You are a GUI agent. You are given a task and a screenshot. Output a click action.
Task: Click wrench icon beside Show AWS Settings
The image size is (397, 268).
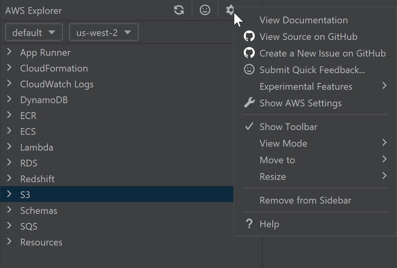tap(249, 103)
